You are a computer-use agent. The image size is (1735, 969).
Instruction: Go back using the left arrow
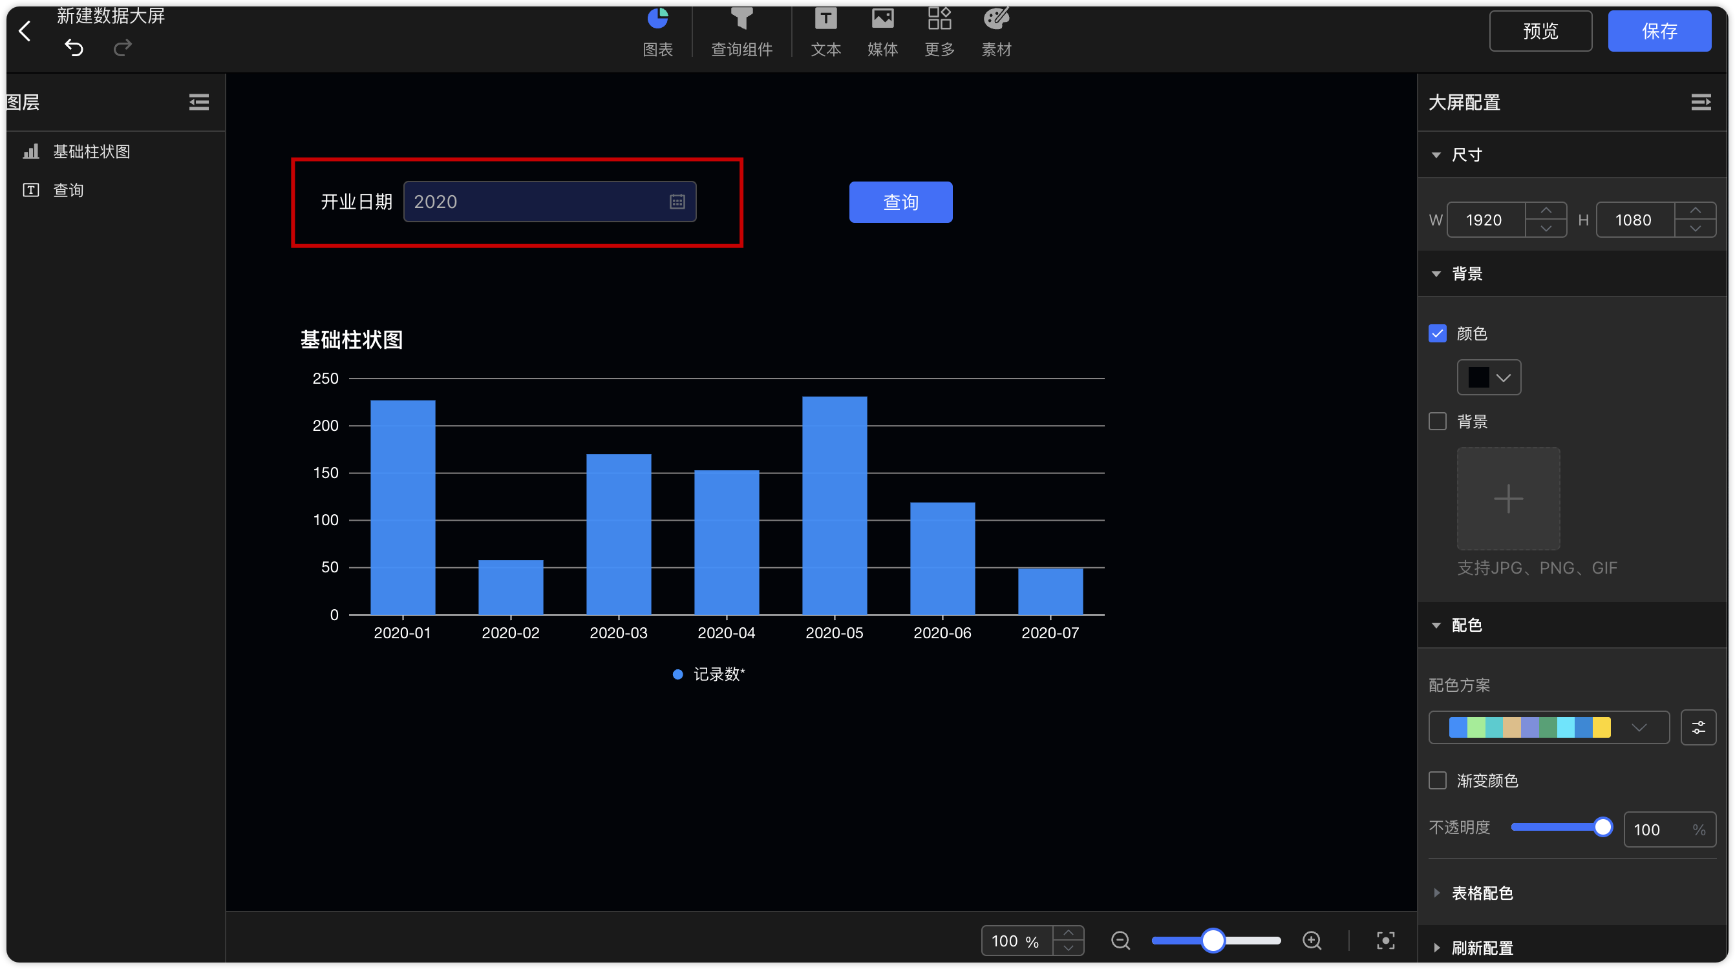[25, 30]
